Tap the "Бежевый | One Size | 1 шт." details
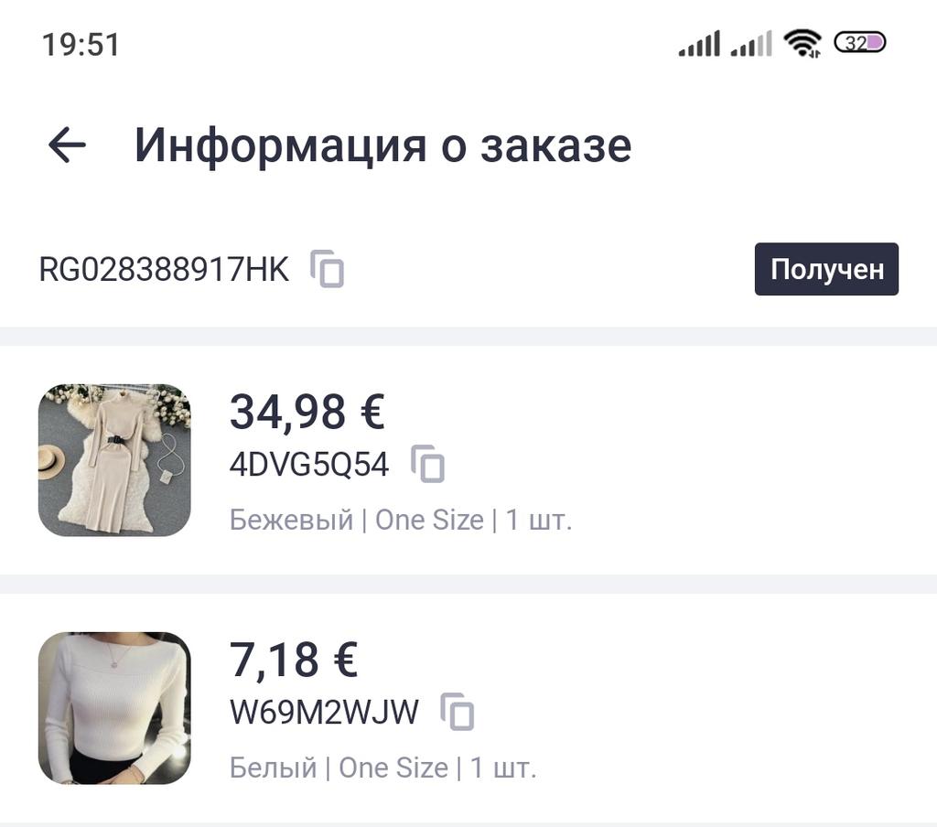Image resolution: width=937 pixels, height=827 pixels. pos(400,520)
